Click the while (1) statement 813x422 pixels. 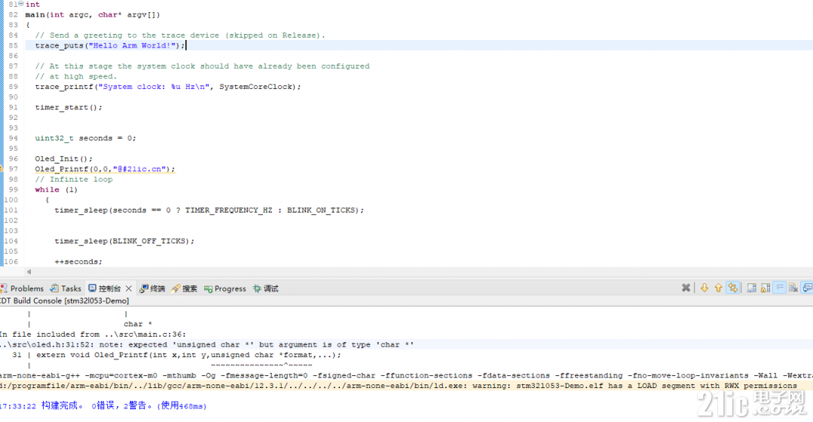56,190
